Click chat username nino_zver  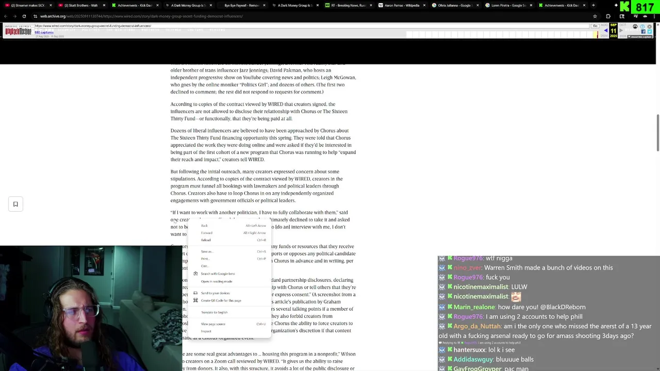[x=468, y=268]
